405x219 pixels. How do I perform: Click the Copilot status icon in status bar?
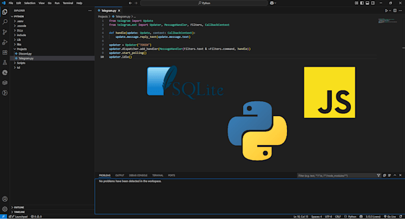(x=361, y=217)
